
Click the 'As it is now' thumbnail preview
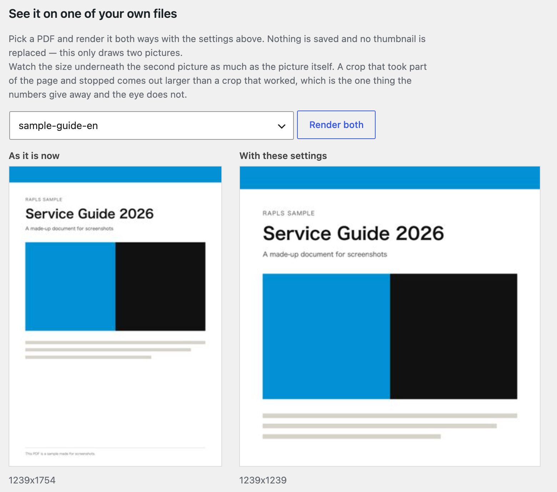coord(115,316)
